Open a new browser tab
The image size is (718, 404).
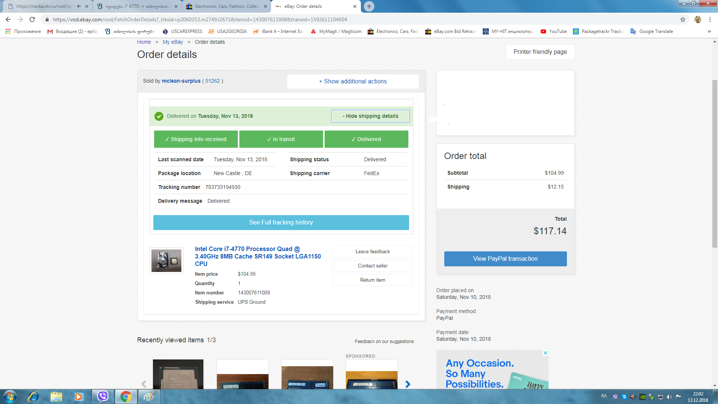pyautogui.click(x=369, y=6)
